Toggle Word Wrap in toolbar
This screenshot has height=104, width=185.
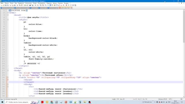tap(46, 5)
